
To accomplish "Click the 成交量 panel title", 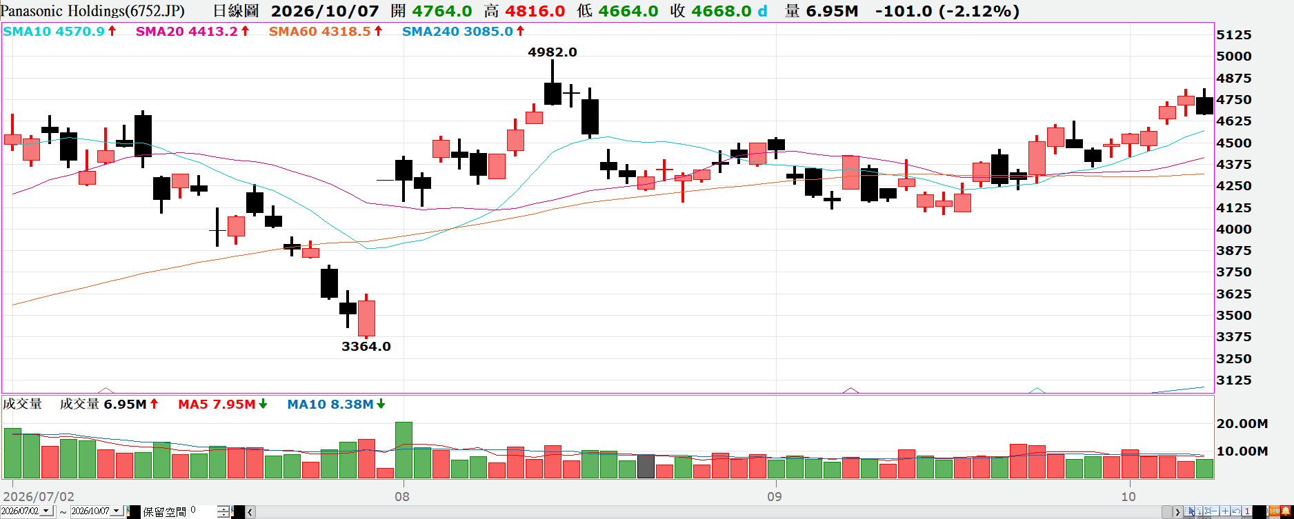I will [x=22, y=404].
